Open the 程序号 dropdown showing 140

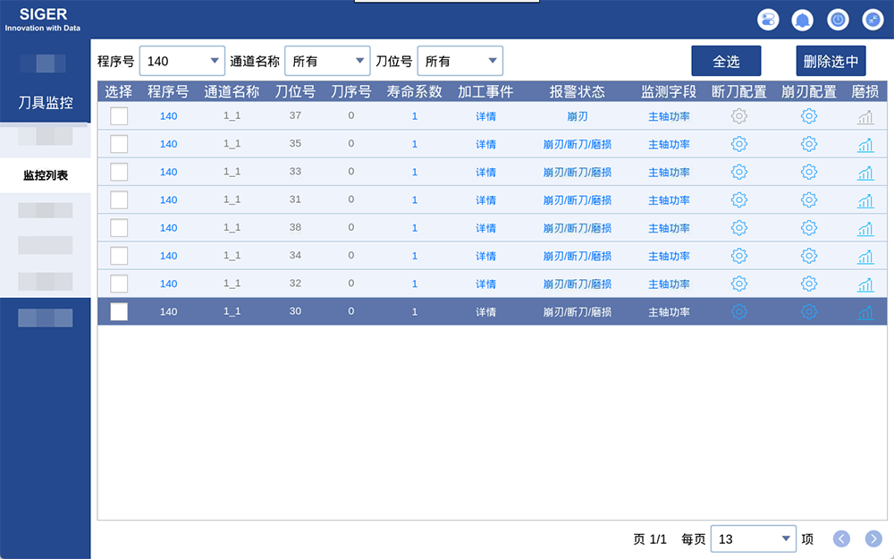click(x=181, y=61)
